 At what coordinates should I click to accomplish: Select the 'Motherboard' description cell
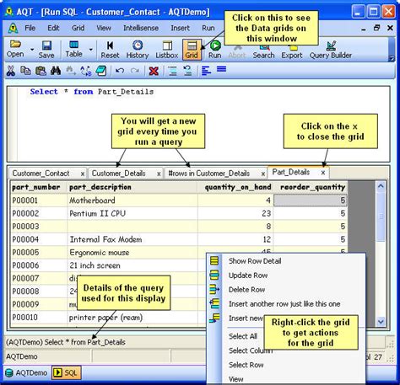click(x=132, y=201)
